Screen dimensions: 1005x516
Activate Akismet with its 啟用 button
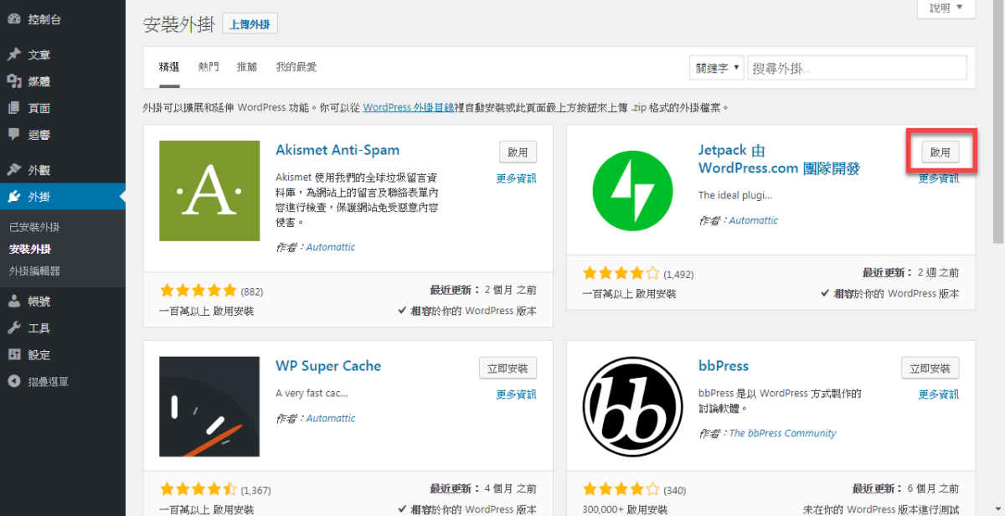click(x=518, y=152)
